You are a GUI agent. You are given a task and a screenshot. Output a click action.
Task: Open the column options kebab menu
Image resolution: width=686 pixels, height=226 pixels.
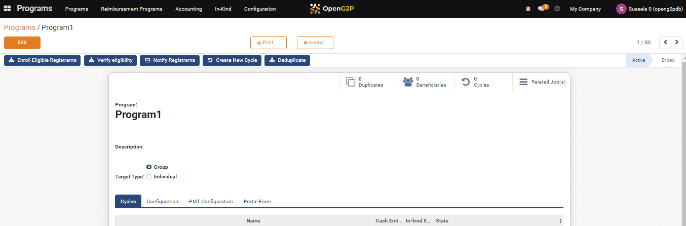[560, 221]
